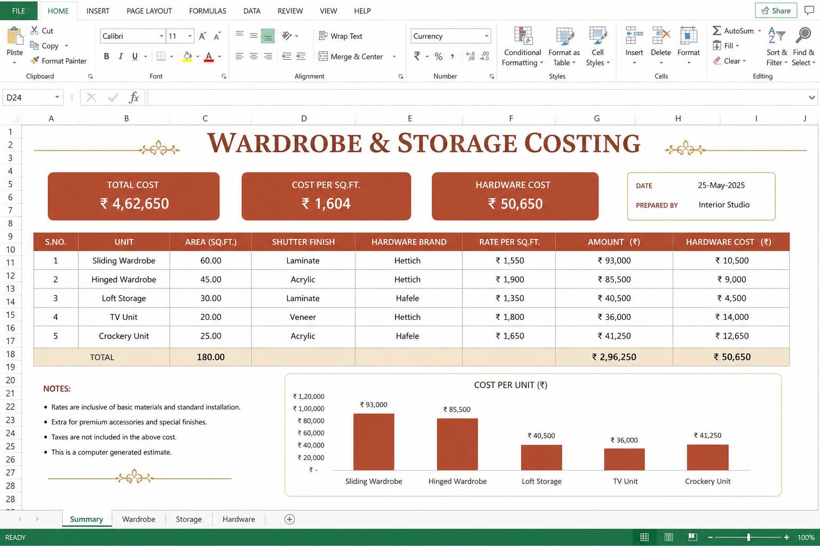Open the Conditional Formatting icon

(523, 36)
